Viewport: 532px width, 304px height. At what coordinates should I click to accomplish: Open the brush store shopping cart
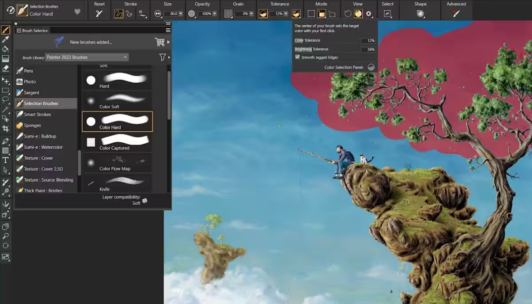160,42
